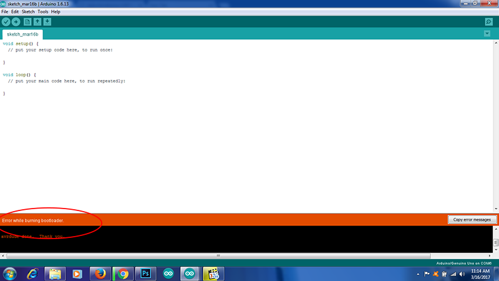Launch Firefox from the taskbar

pyautogui.click(x=100, y=274)
